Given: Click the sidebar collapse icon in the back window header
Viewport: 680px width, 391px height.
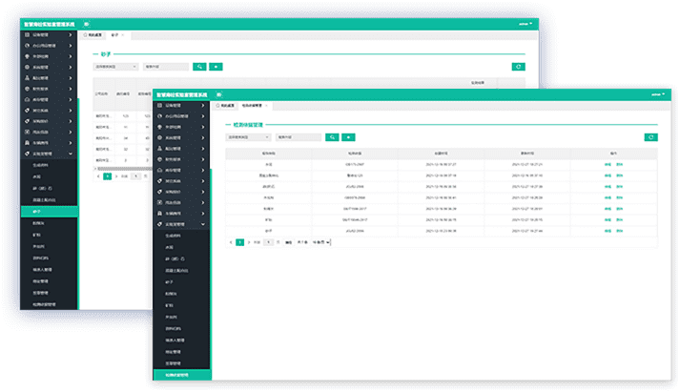Looking at the screenshot, I should [85, 24].
